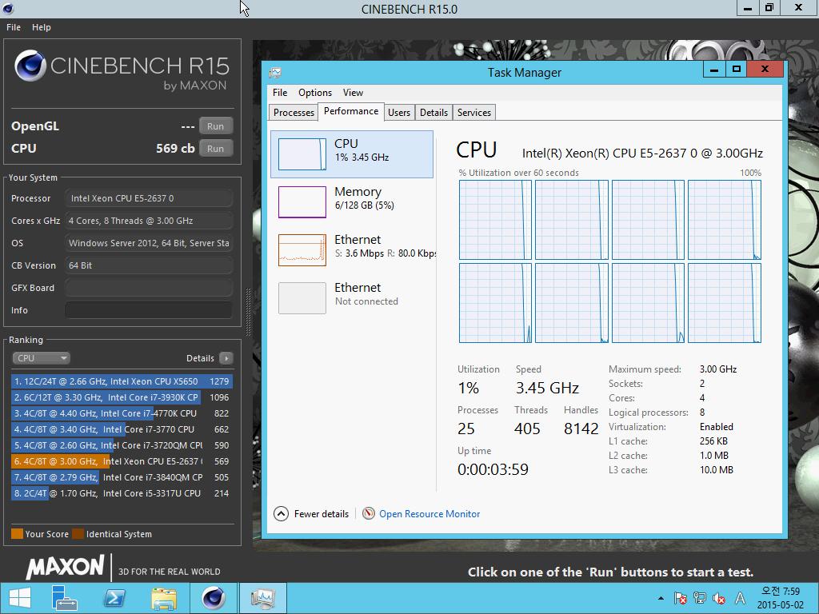Viewport: 819px width, 614px height.
Task: Open Task Manager File menu
Action: (280, 93)
